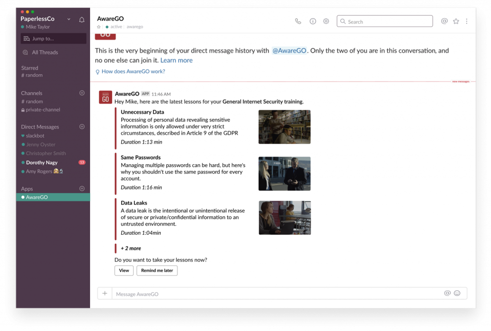Open conversation details with the info icon
The image size is (491, 331).
coord(312,21)
